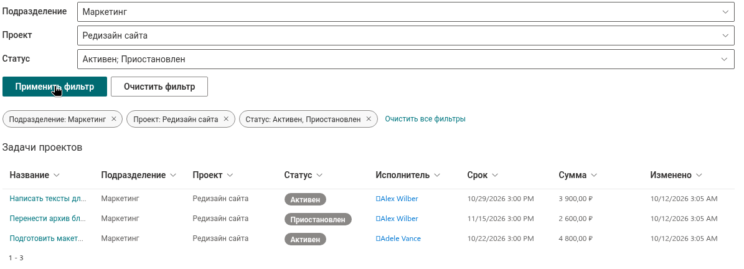Open Alex Wilber in the Перенести архив row

[397, 219]
